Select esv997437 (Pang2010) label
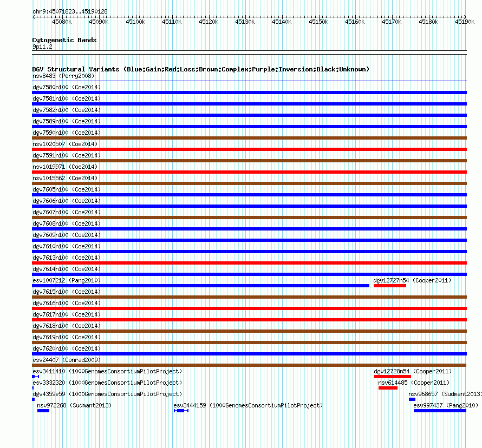The width and height of the screenshot is (482, 448). pos(446,405)
